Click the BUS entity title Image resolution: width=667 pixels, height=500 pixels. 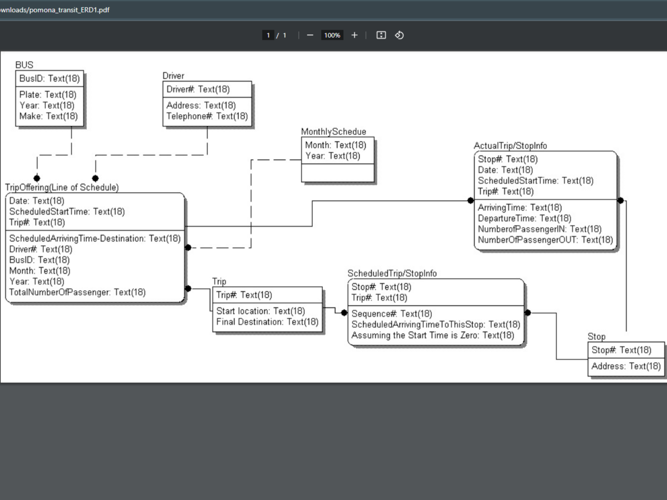24,65
